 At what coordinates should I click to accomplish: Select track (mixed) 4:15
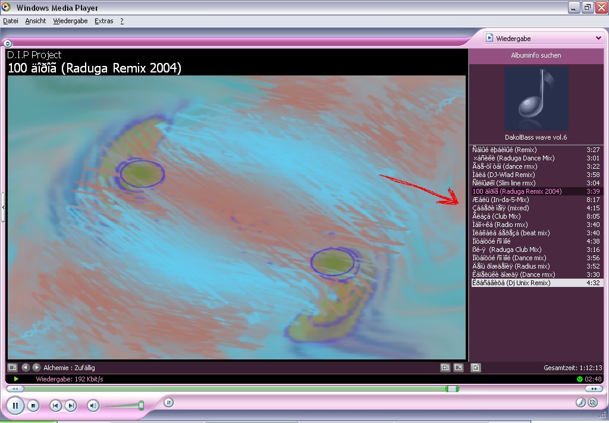(x=536, y=208)
